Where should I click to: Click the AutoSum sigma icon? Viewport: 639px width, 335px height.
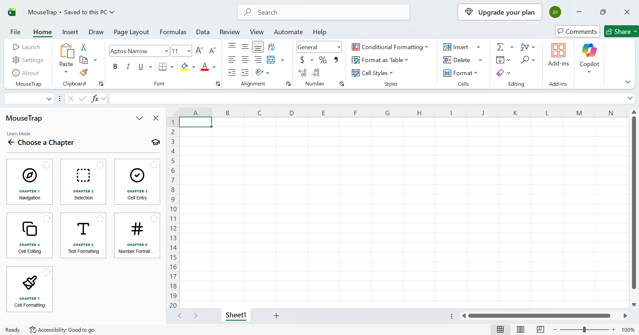(x=500, y=47)
